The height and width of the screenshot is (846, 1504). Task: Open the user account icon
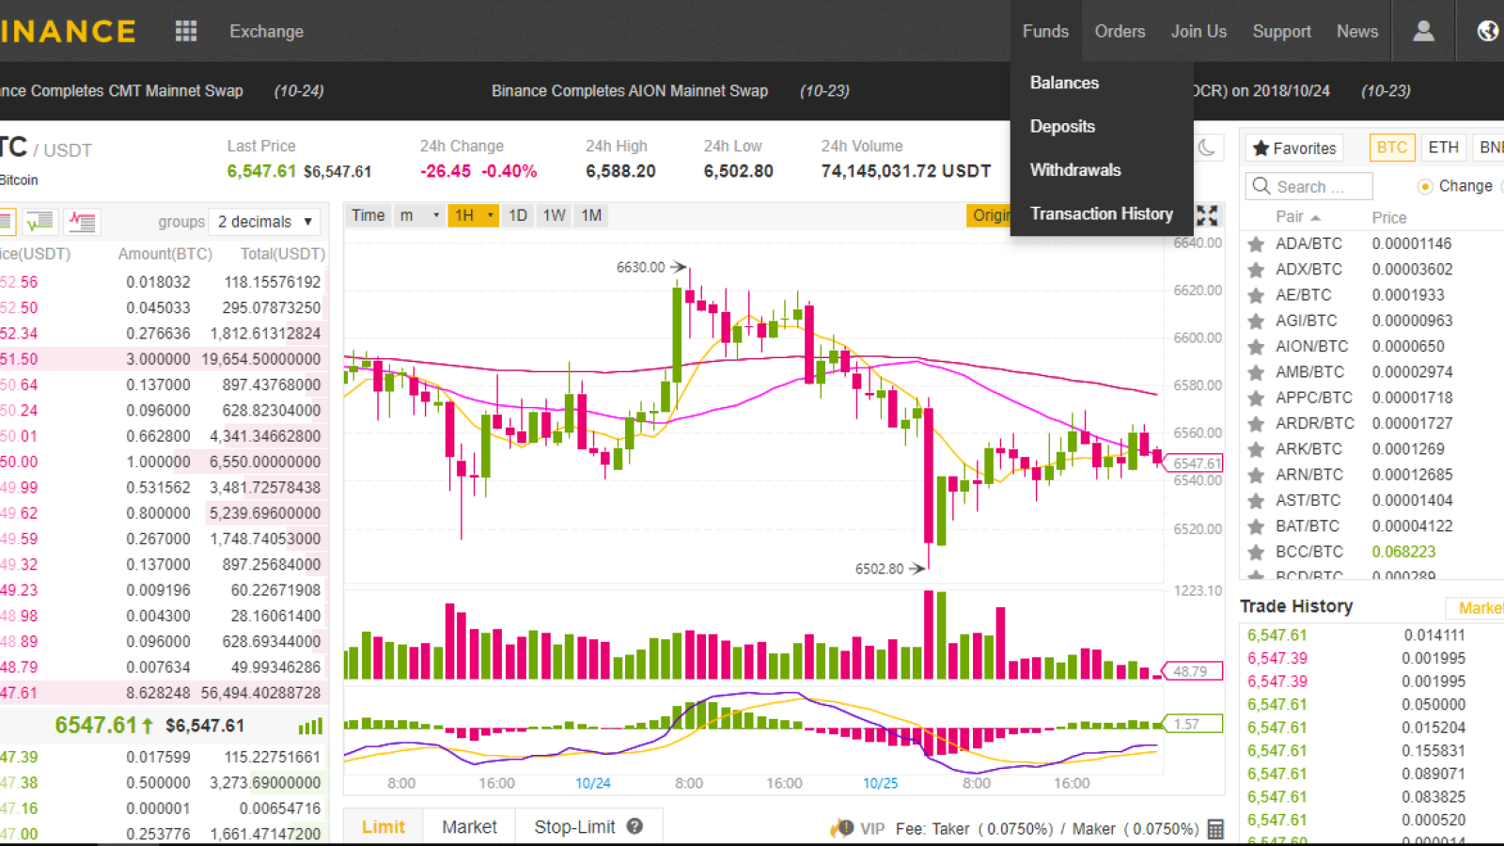1423,31
